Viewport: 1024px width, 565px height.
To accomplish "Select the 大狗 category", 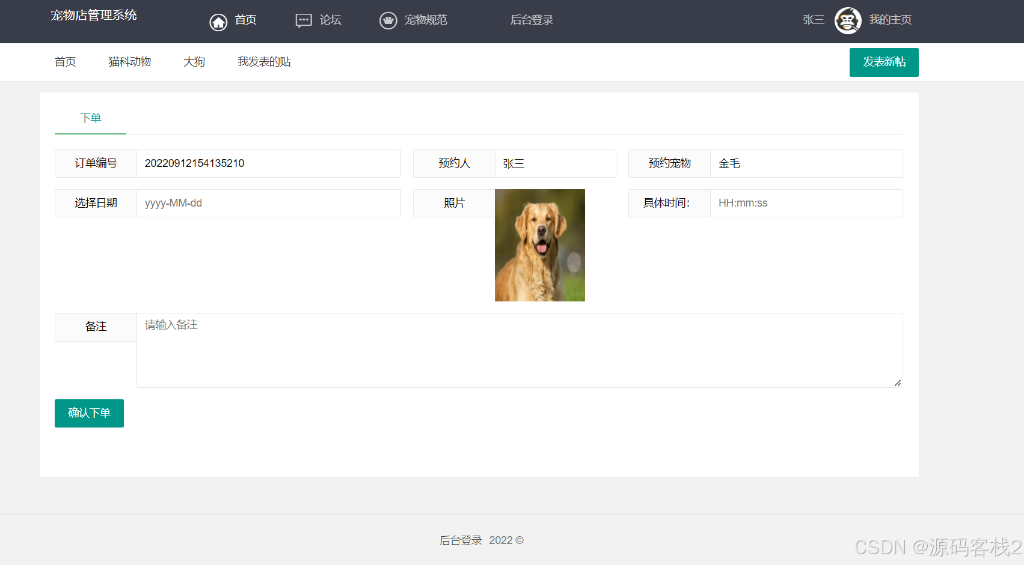I will pos(194,62).
